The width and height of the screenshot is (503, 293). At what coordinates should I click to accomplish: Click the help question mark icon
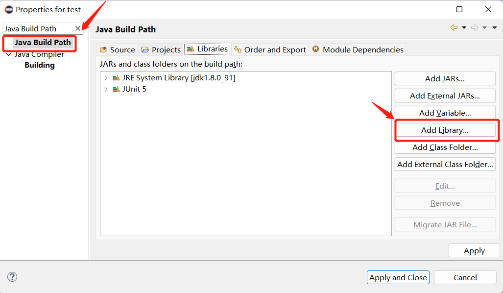coord(12,277)
